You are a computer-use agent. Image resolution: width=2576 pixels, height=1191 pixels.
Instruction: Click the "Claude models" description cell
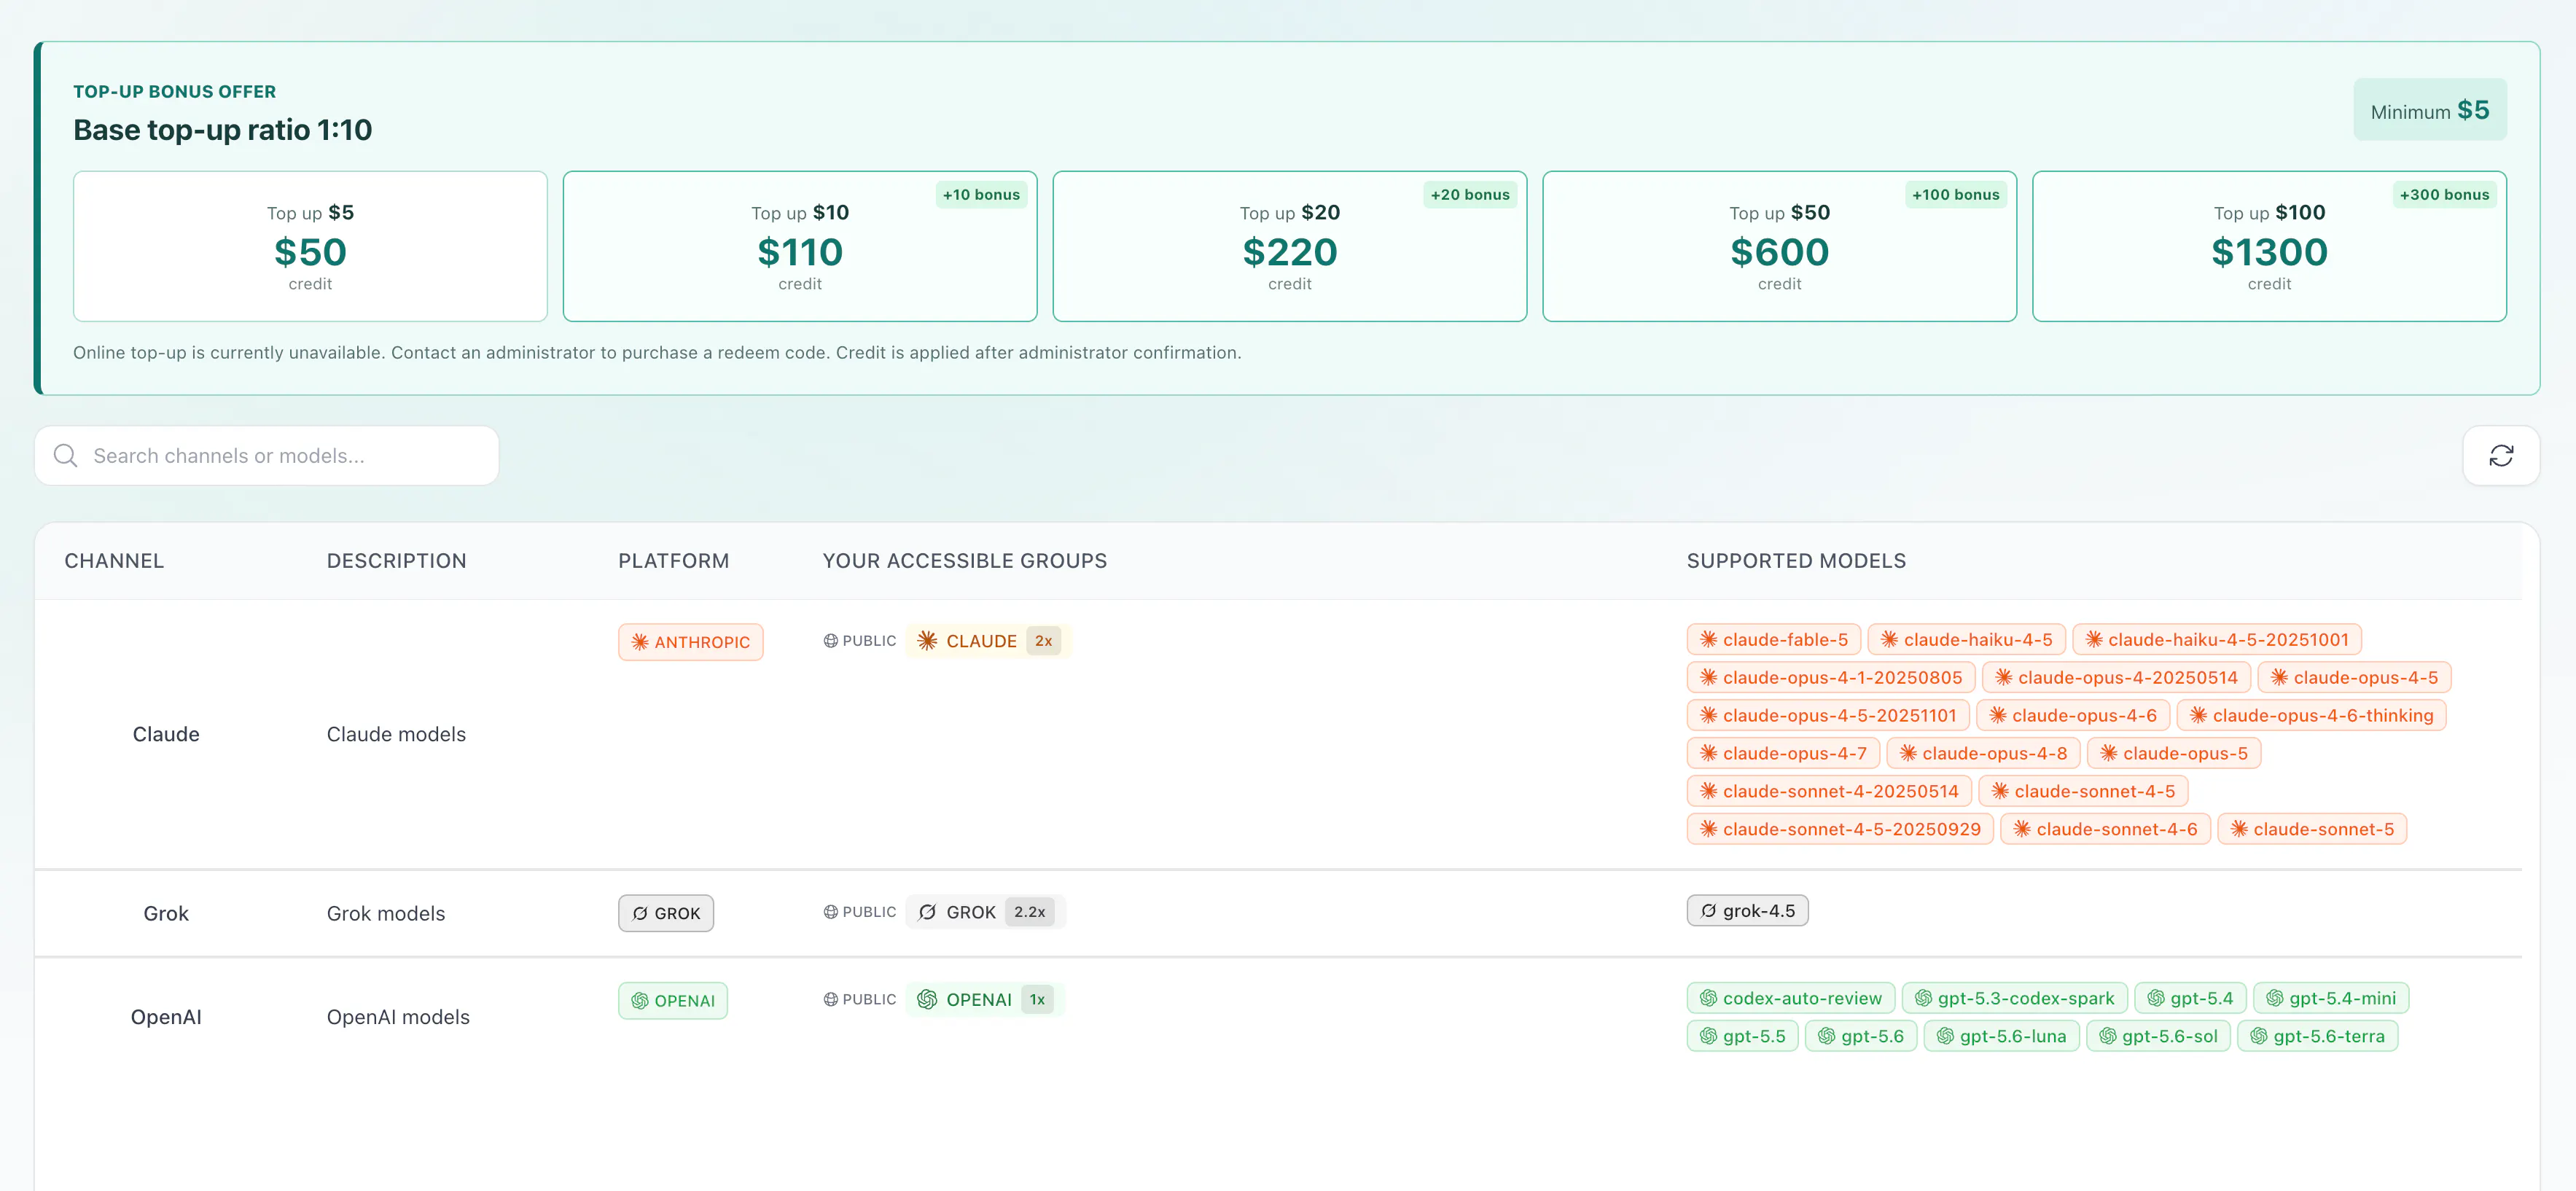[x=396, y=735]
